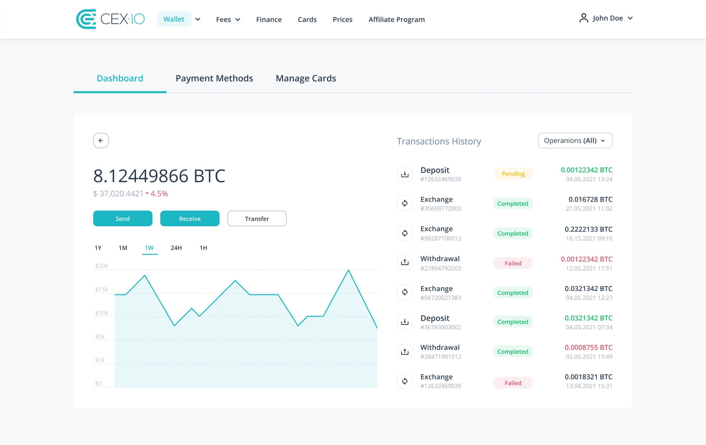The width and height of the screenshot is (706, 445).
Task: Select the 24H chart timeframe toggle
Action: pos(176,248)
